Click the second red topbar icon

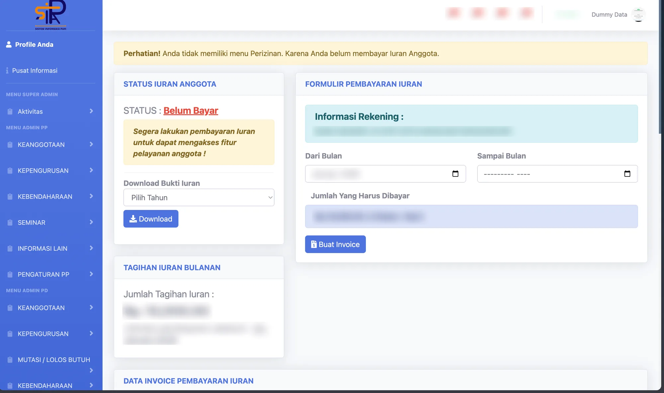[478, 13]
